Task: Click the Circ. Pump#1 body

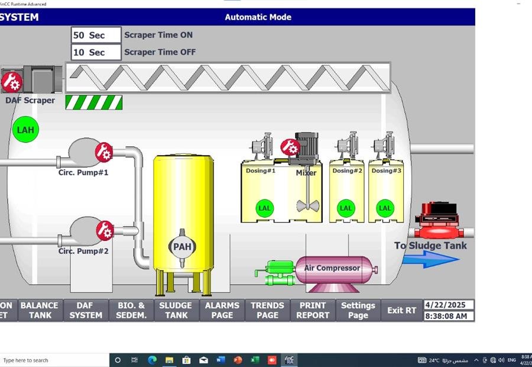Action: [x=83, y=152]
